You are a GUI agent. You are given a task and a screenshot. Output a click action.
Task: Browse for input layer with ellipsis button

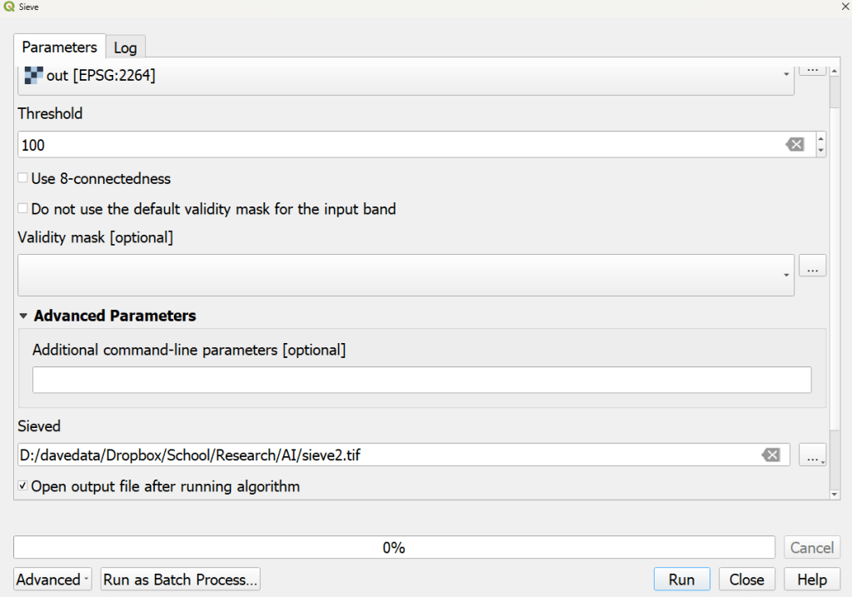click(x=812, y=68)
